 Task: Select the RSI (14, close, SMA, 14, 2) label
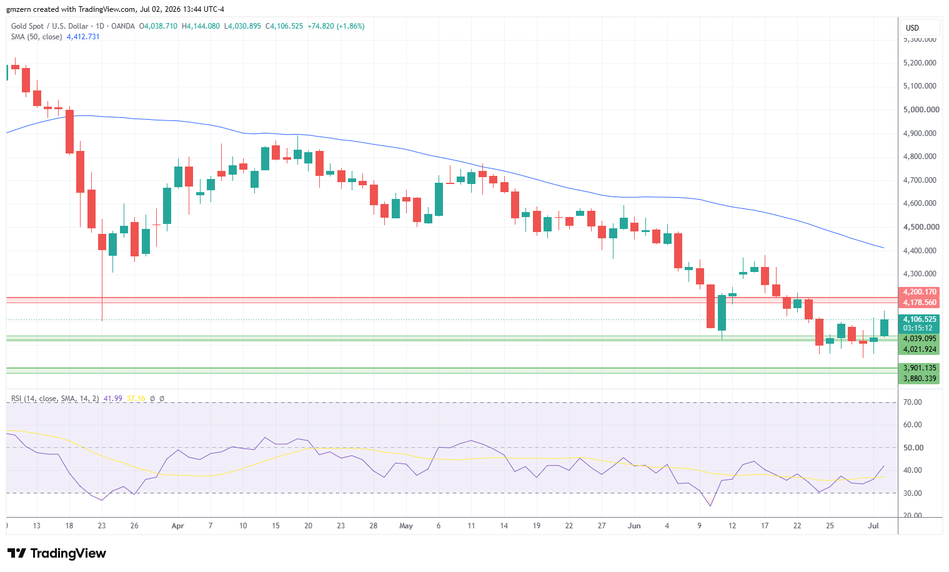[55, 398]
